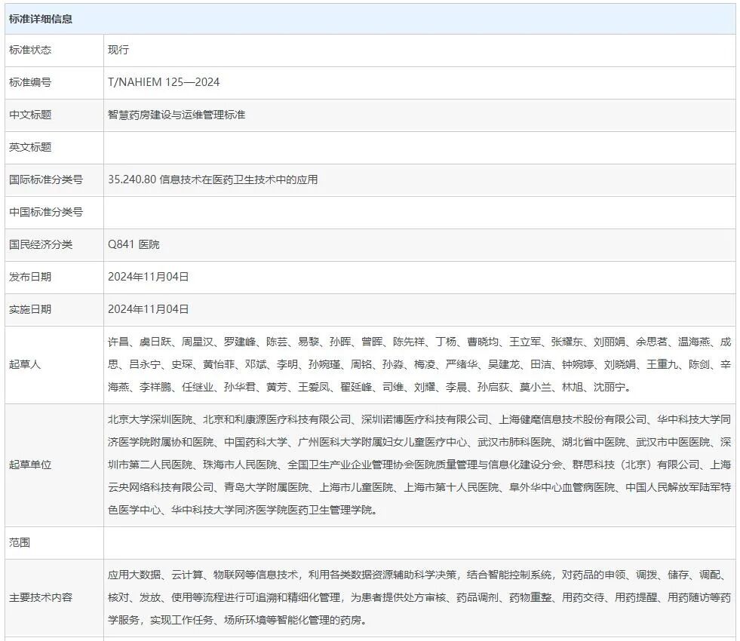Click the drafter name 许昌
Image resolution: width=740 pixels, height=641 pixels.
point(118,342)
